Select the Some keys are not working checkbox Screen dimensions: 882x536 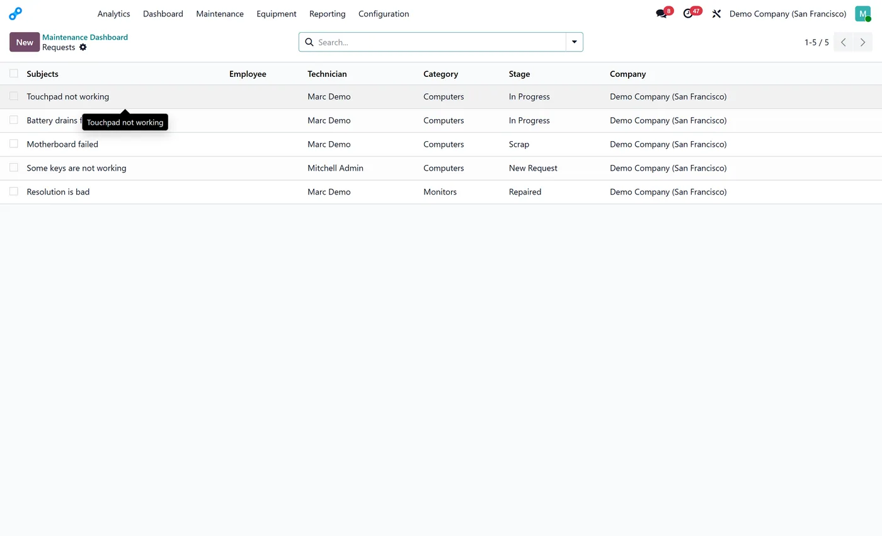[x=14, y=168]
